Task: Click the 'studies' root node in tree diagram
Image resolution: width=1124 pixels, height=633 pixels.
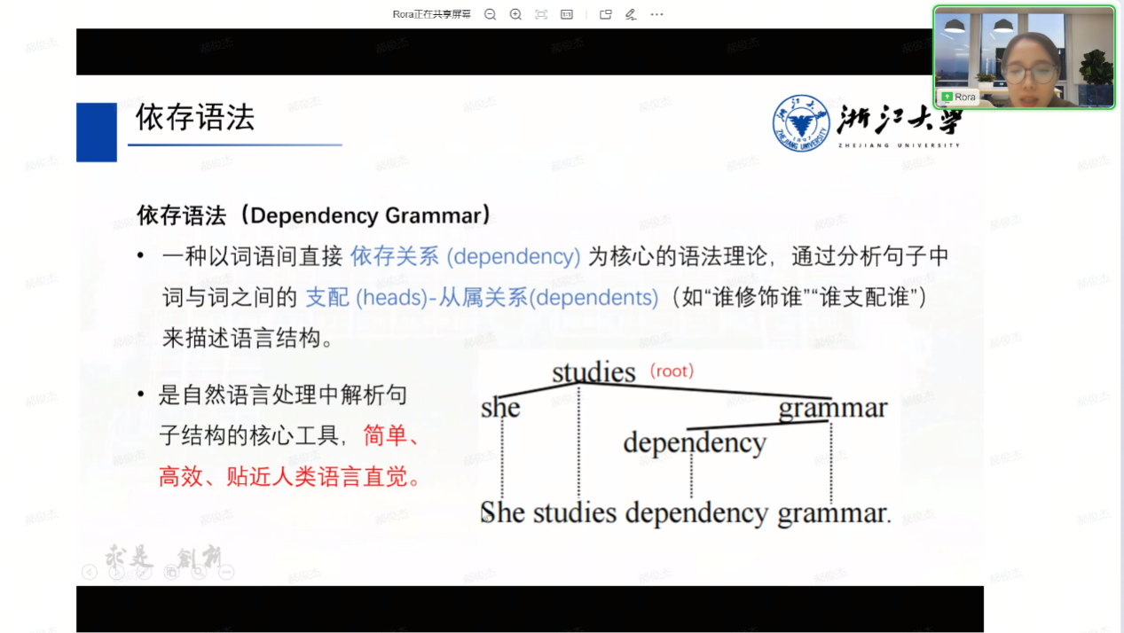Action: [593, 372]
